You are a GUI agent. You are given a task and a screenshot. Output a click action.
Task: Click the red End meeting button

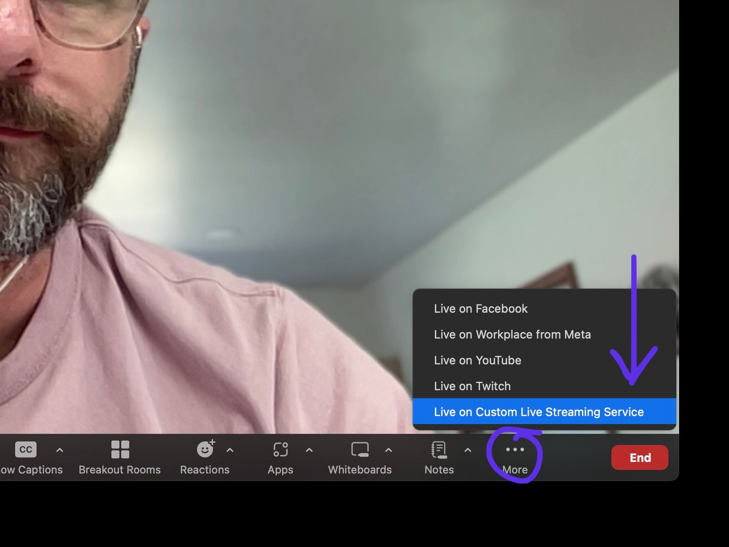pos(640,457)
